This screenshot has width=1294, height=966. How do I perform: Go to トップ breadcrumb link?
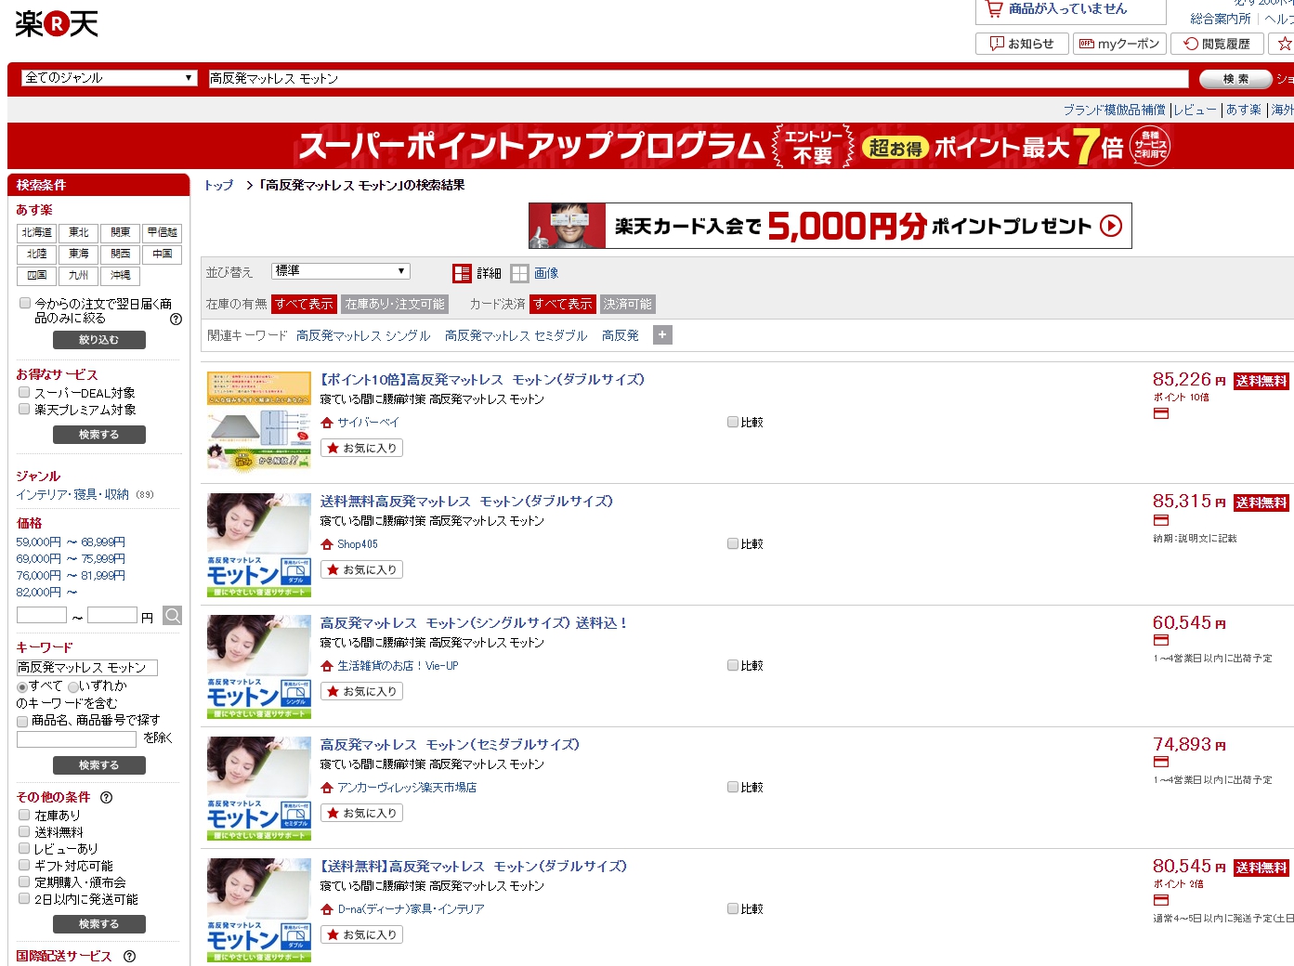point(219,185)
